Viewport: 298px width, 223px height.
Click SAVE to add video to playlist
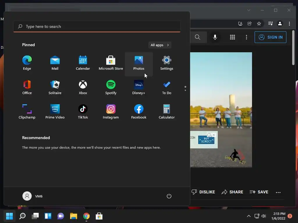[259, 192]
